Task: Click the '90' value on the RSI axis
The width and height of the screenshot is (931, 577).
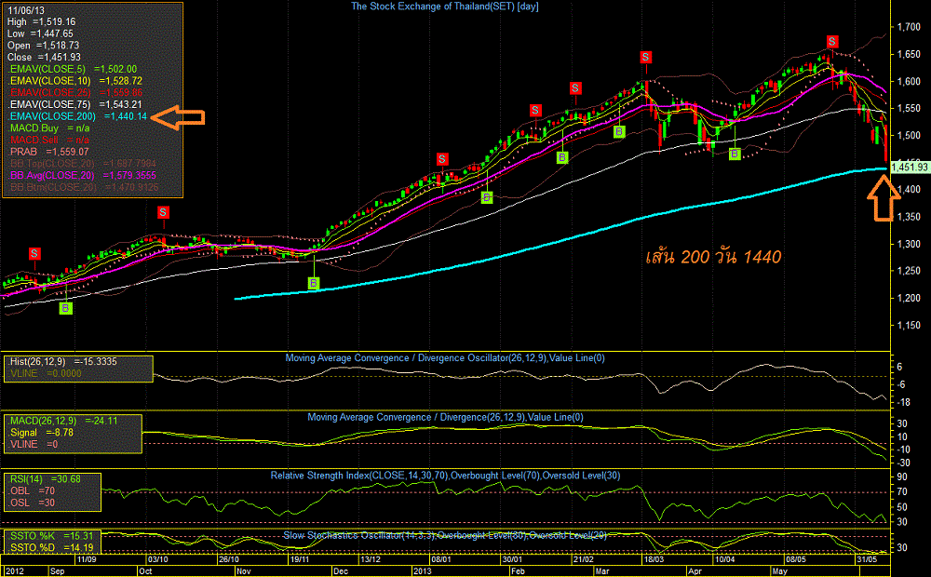Action: click(902, 476)
